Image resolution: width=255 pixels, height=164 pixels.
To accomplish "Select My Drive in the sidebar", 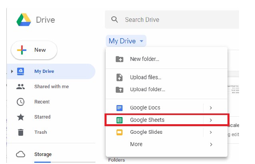I will [51, 71].
